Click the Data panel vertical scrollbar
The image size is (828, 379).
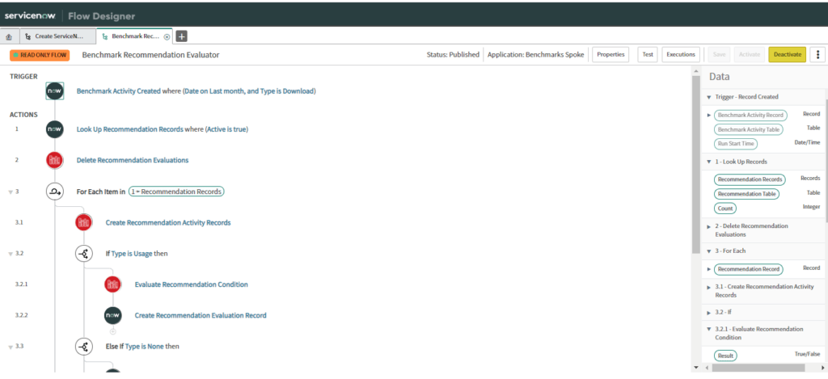824,162
